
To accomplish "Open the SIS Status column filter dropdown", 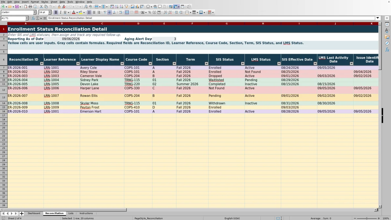I will (243, 64).
